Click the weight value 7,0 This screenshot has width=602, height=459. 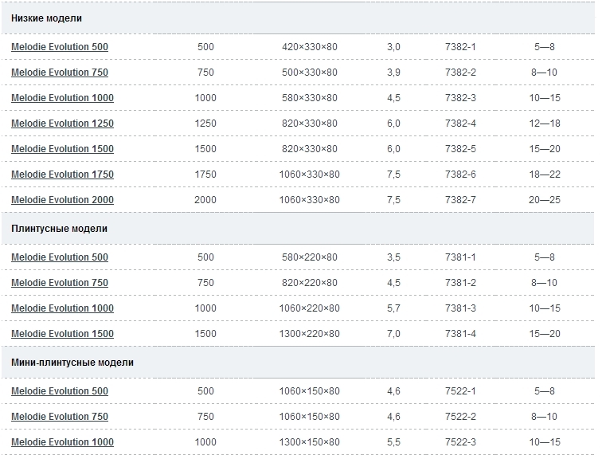[x=393, y=334]
